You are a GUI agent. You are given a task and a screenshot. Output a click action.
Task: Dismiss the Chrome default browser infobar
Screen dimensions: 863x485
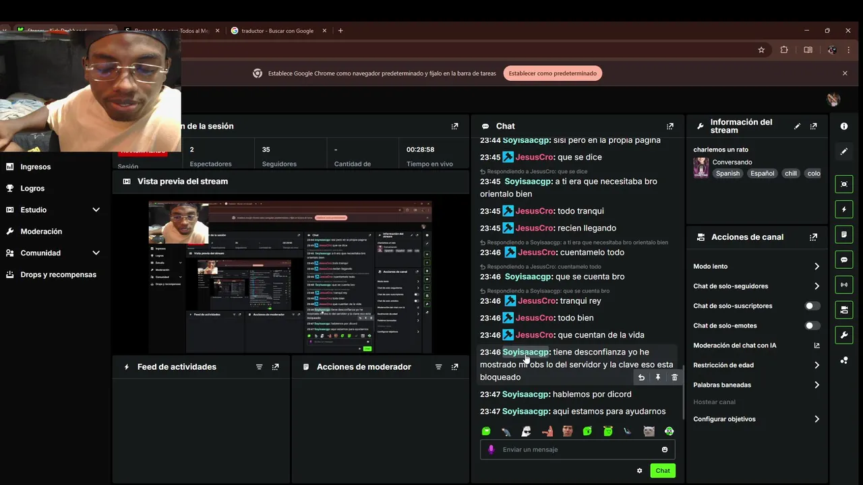coord(845,73)
